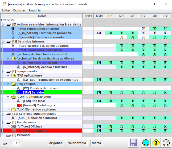This screenshot has height=149, width=172.
Task: Collapse the [IS] Servicios internos node
Action: [x=2, y=41]
